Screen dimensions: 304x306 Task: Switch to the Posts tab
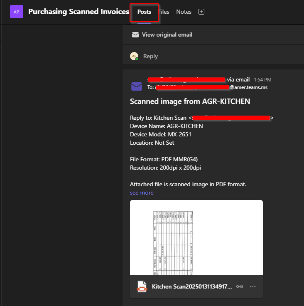pyautogui.click(x=144, y=12)
